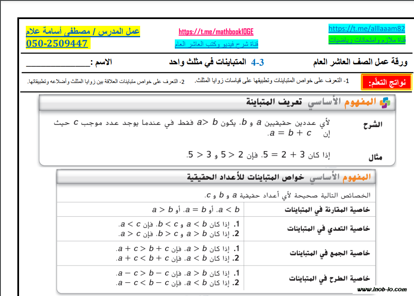Image resolution: width=414 pixels, height=296 pixels.
Task: Click the phone number 050-2509447
Action: tap(57, 43)
